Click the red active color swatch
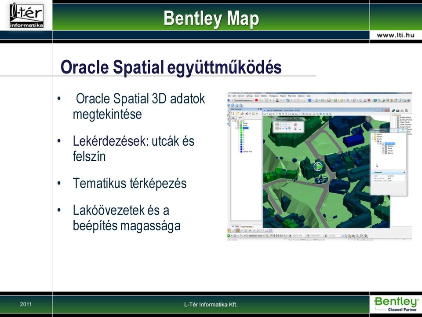Screen dimensions: 422x317 coord(256,100)
